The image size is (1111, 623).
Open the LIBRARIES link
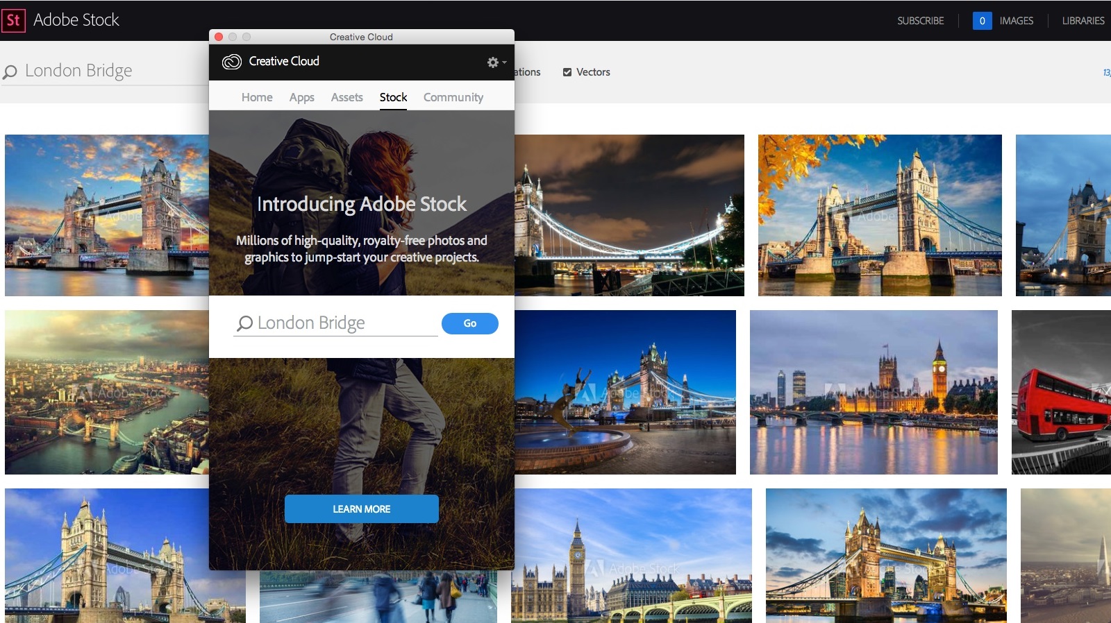coord(1083,21)
